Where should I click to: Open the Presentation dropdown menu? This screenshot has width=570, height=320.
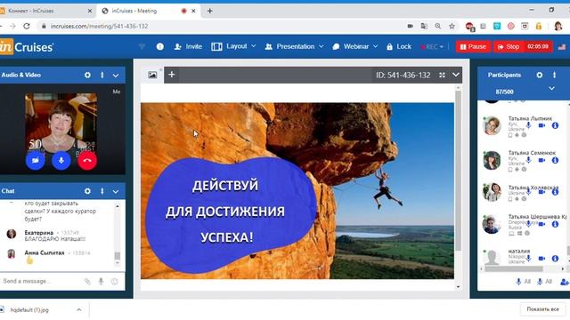click(x=294, y=46)
